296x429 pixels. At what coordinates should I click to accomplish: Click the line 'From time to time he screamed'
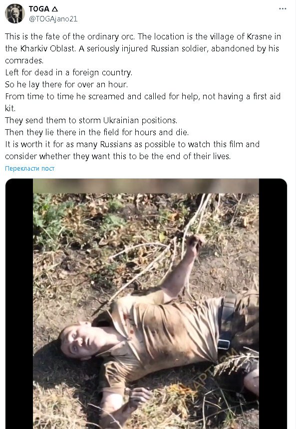(x=143, y=96)
